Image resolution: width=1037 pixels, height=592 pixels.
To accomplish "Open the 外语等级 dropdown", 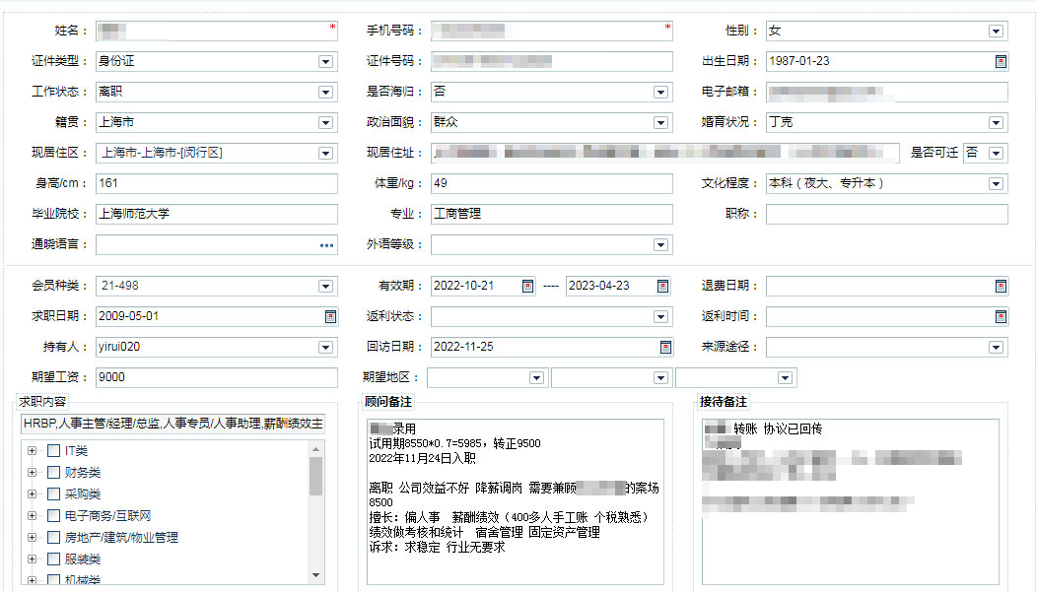I will click(x=660, y=245).
